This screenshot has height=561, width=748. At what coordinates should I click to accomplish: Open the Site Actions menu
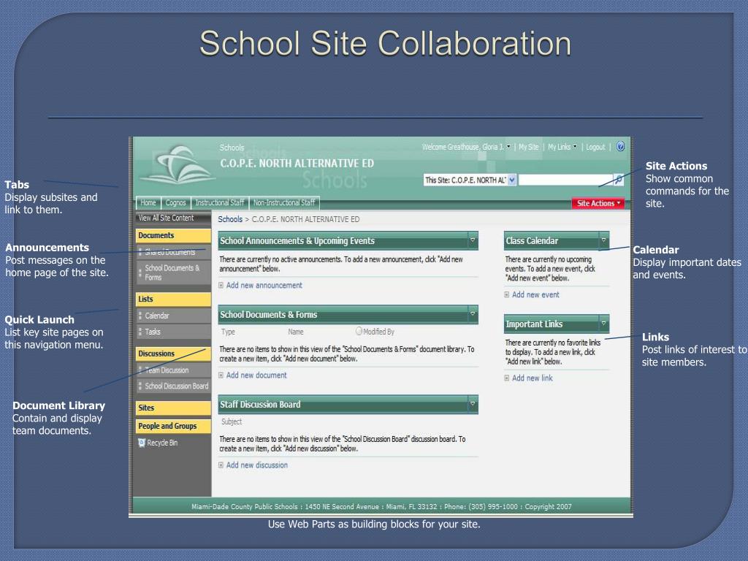coord(598,203)
